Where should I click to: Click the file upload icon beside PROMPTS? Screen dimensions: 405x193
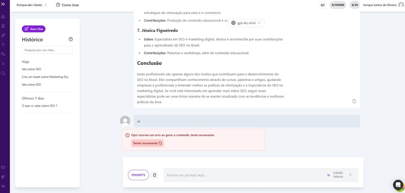[x=155, y=175]
